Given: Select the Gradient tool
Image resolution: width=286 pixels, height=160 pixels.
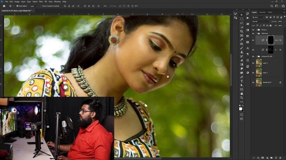Looking at the screenshot, I should click(241, 64).
